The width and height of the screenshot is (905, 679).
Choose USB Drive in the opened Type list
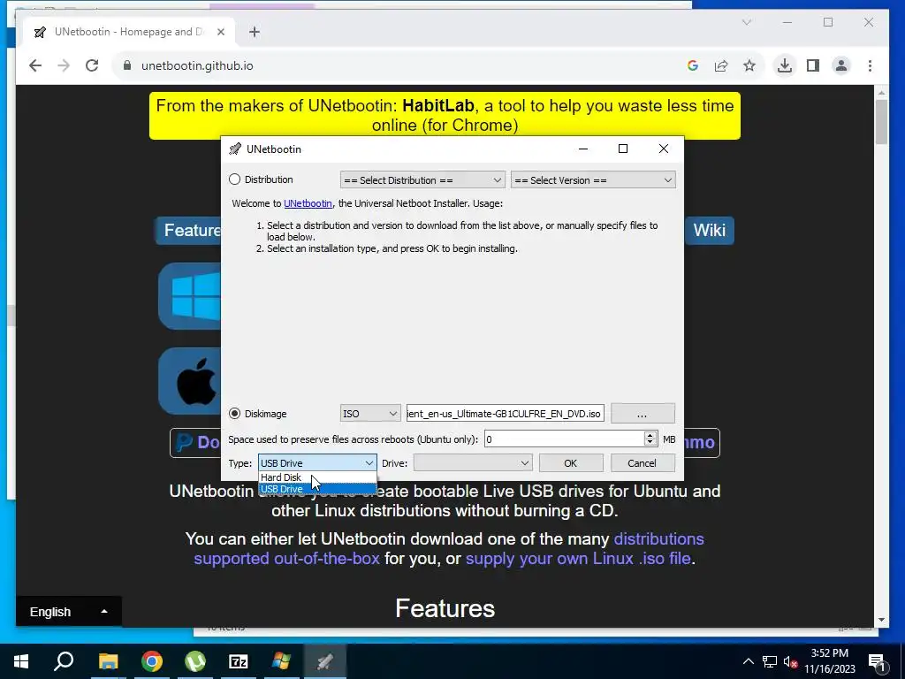[x=317, y=489]
